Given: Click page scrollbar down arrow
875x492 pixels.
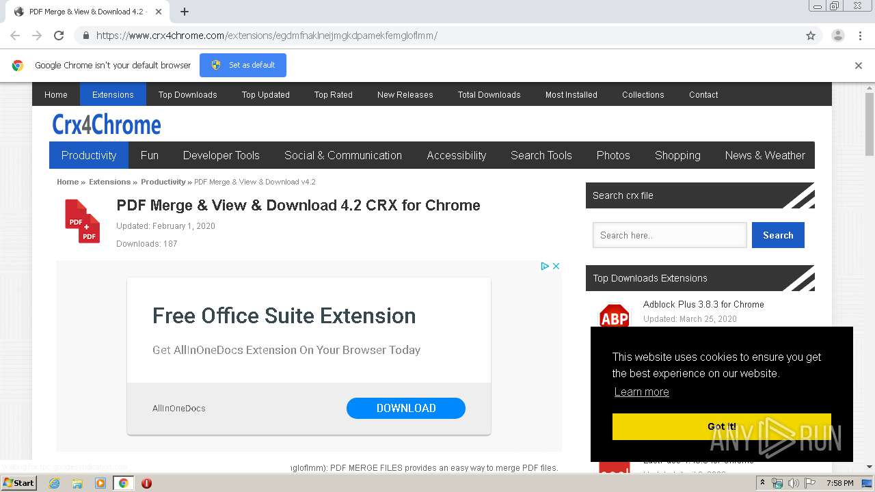Looking at the screenshot, I should [x=870, y=467].
